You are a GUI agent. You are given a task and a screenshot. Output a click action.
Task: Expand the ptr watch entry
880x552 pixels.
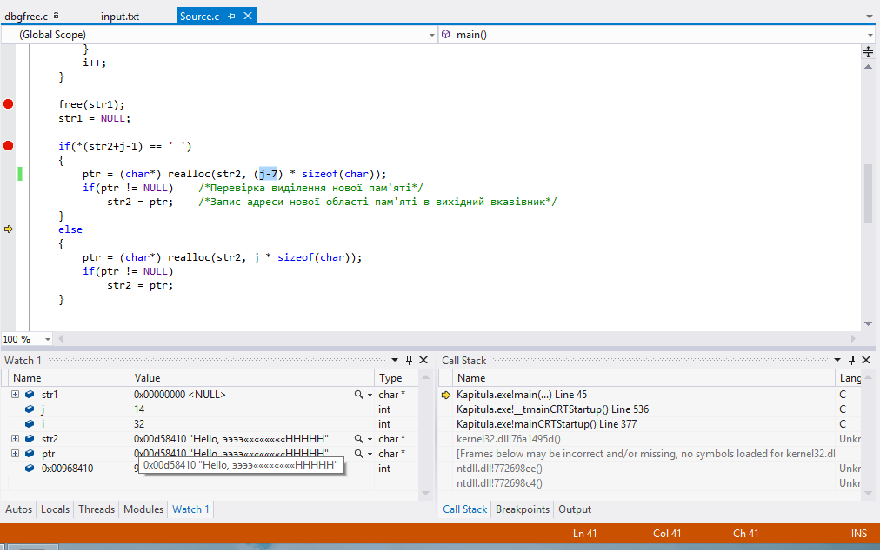[15, 453]
